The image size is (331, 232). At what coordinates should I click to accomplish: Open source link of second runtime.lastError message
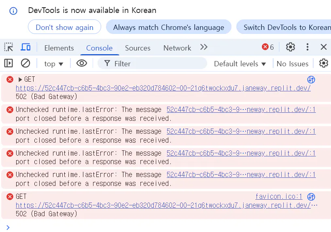point(241,131)
